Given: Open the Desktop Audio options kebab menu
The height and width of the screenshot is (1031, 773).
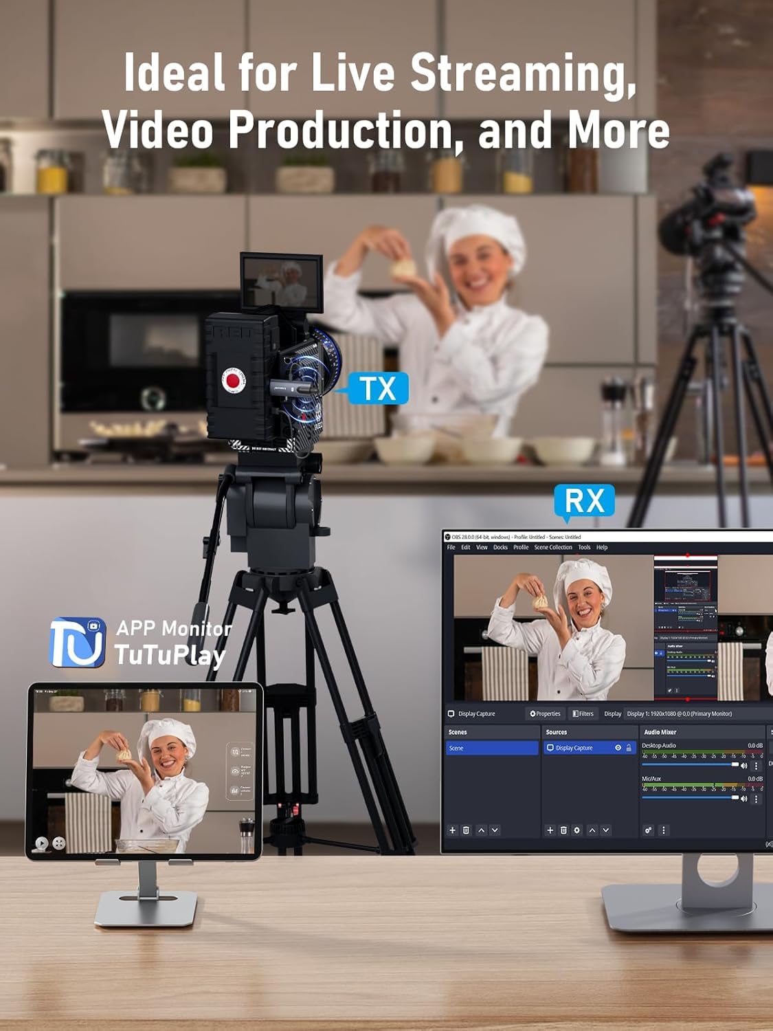Looking at the screenshot, I should pyautogui.click(x=757, y=766).
